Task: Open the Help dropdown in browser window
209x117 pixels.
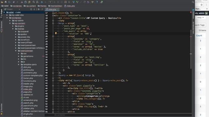Action: coord(201,18)
